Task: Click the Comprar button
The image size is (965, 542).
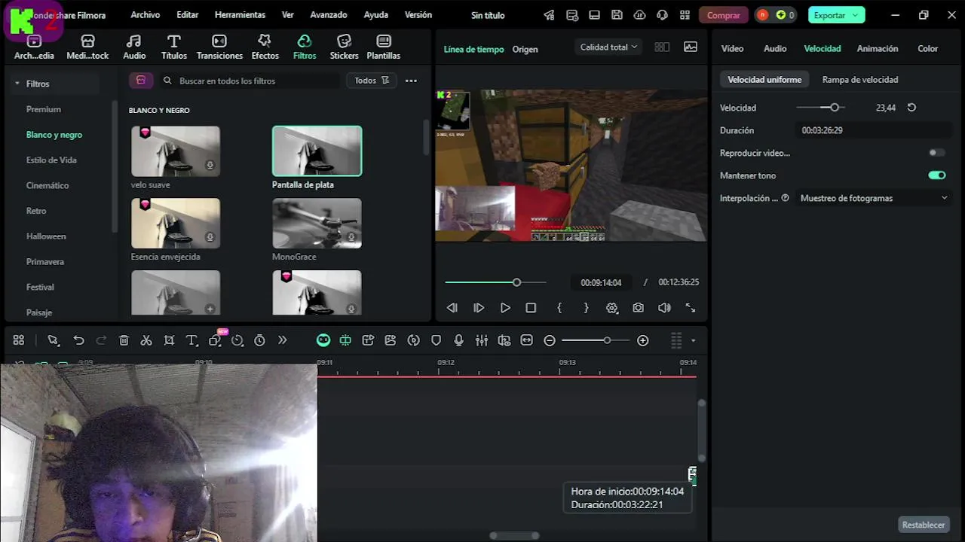Action: point(723,15)
